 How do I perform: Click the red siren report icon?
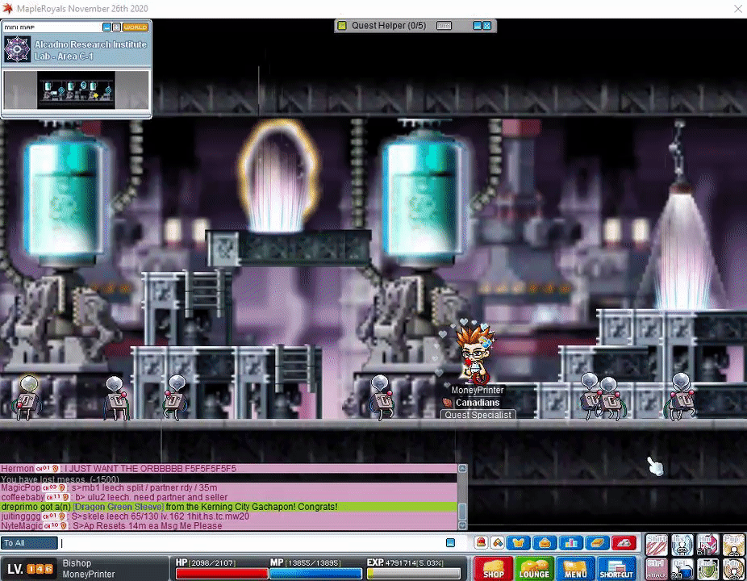tap(481, 542)
